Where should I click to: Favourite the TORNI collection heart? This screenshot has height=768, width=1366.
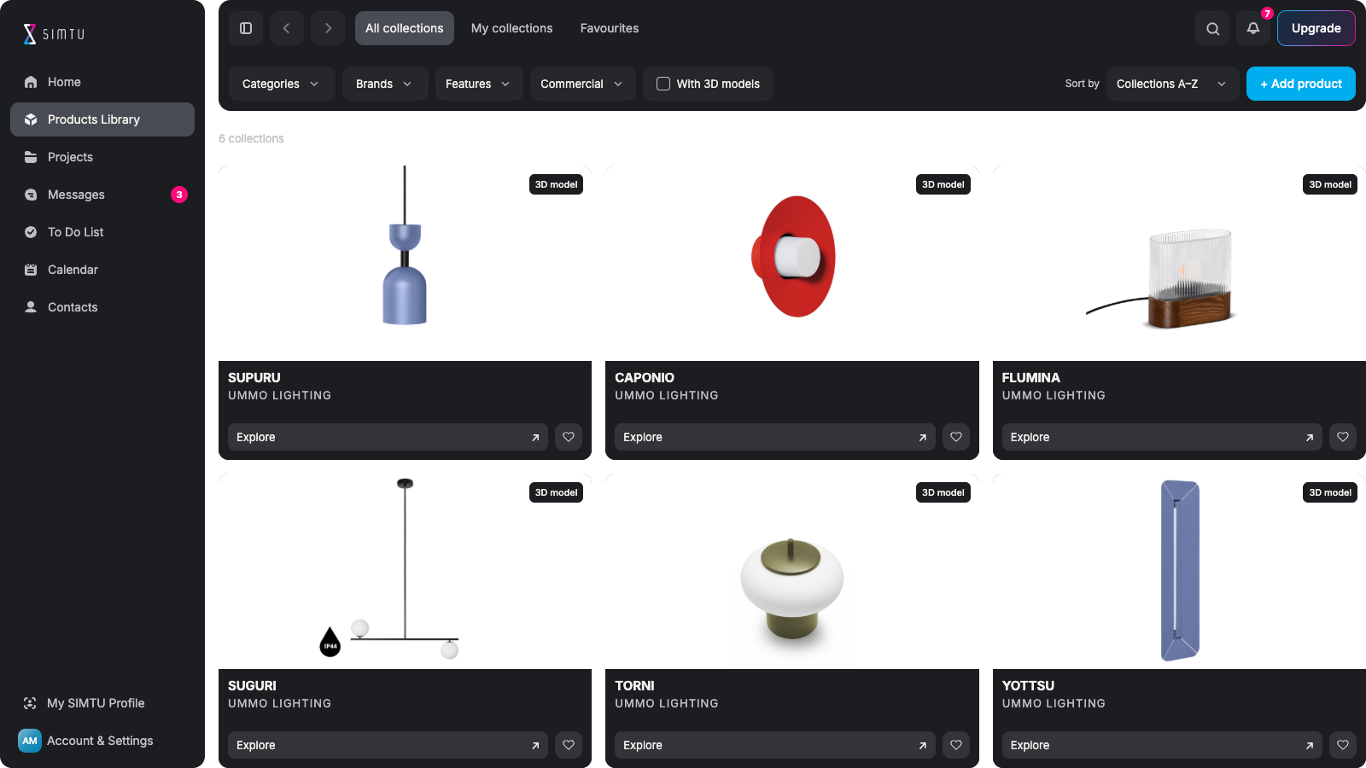[x=956, y=745]
